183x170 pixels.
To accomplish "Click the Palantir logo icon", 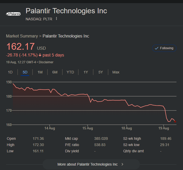I will pos(13,14).
